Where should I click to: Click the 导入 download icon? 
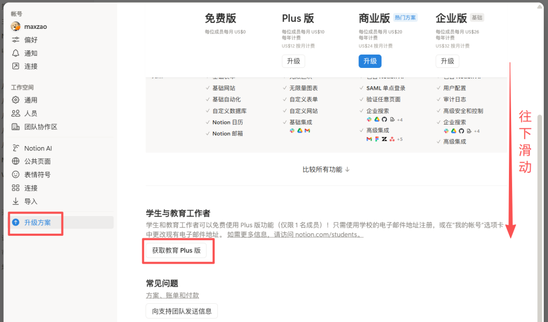(16, 202)
